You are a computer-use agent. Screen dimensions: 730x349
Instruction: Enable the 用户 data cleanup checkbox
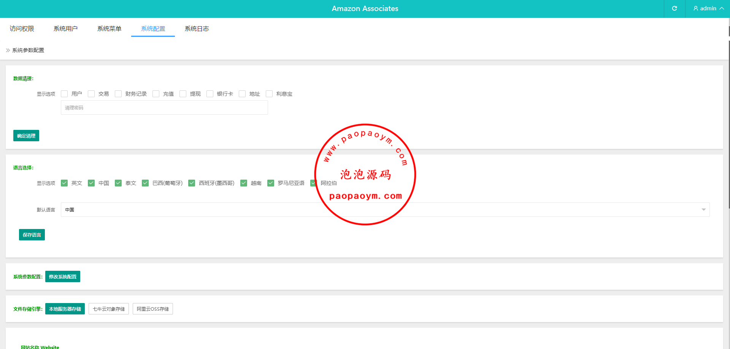tap(64, 94)
